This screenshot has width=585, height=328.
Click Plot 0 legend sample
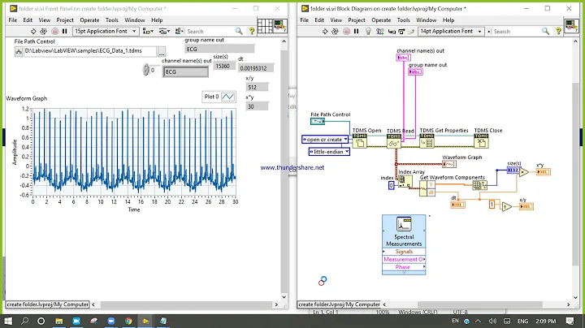tap(227, 97)
